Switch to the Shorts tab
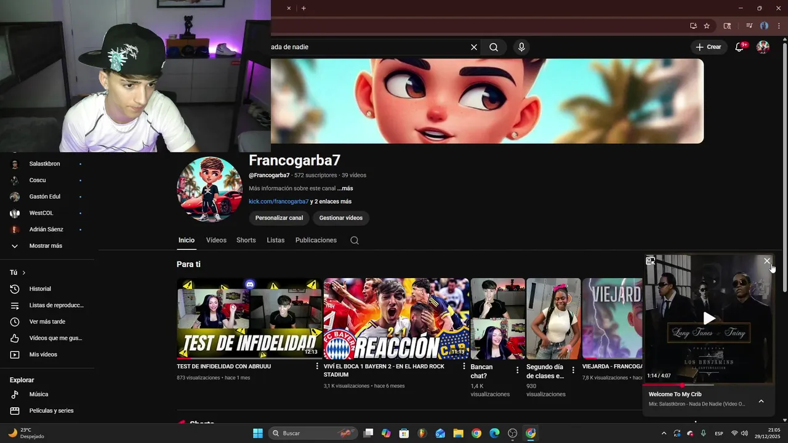The image size is (788, 443). 246,240
